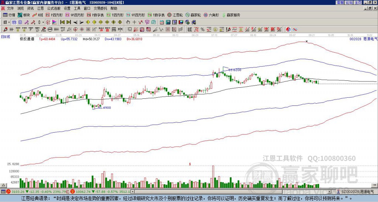Select the red pencil drawing tool

(x=5, y=29)
